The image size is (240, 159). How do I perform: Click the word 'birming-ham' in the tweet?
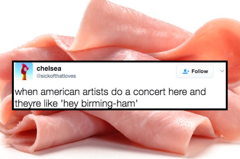coord(109,103)
